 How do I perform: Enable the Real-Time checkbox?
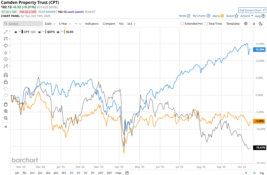206,24
